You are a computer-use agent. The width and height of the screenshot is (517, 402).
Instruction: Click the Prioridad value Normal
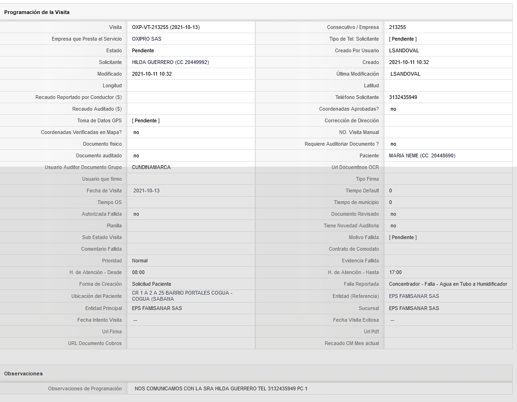140,261
